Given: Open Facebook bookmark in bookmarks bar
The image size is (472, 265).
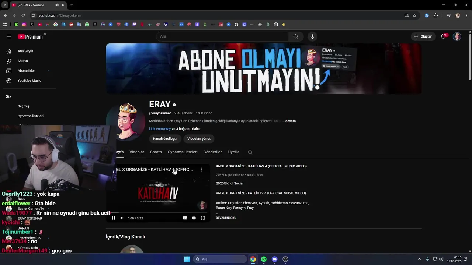Looking at the screenshot, I should pos(126,25).
